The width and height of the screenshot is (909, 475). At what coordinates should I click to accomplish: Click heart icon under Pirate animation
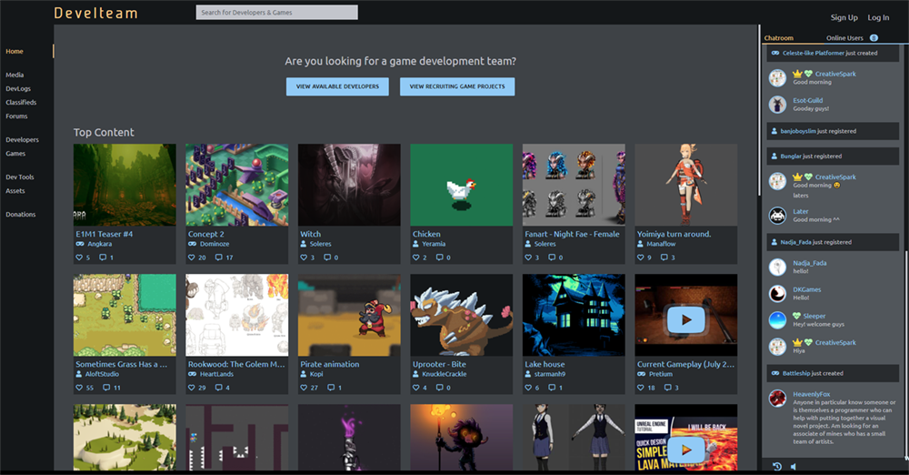tap(304, 388)
